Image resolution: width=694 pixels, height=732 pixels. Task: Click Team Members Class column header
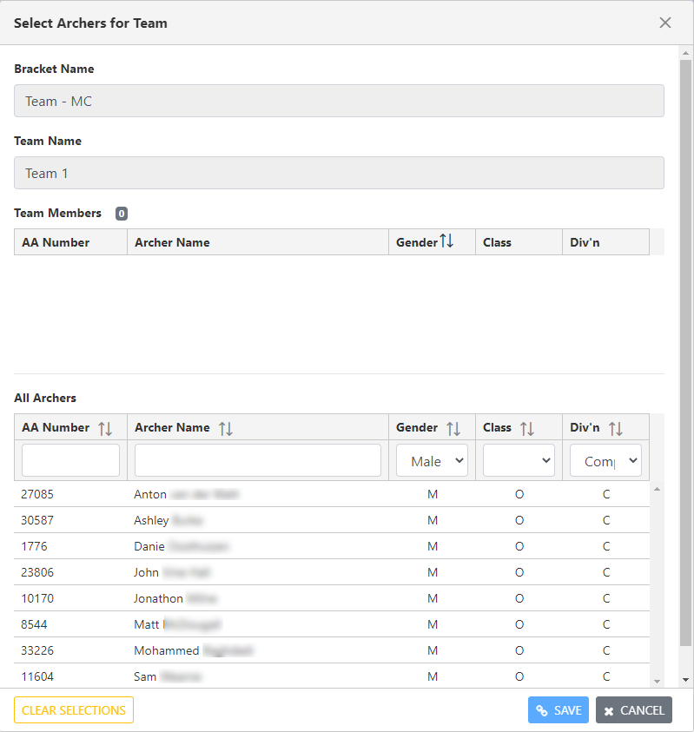pos(519,241)
